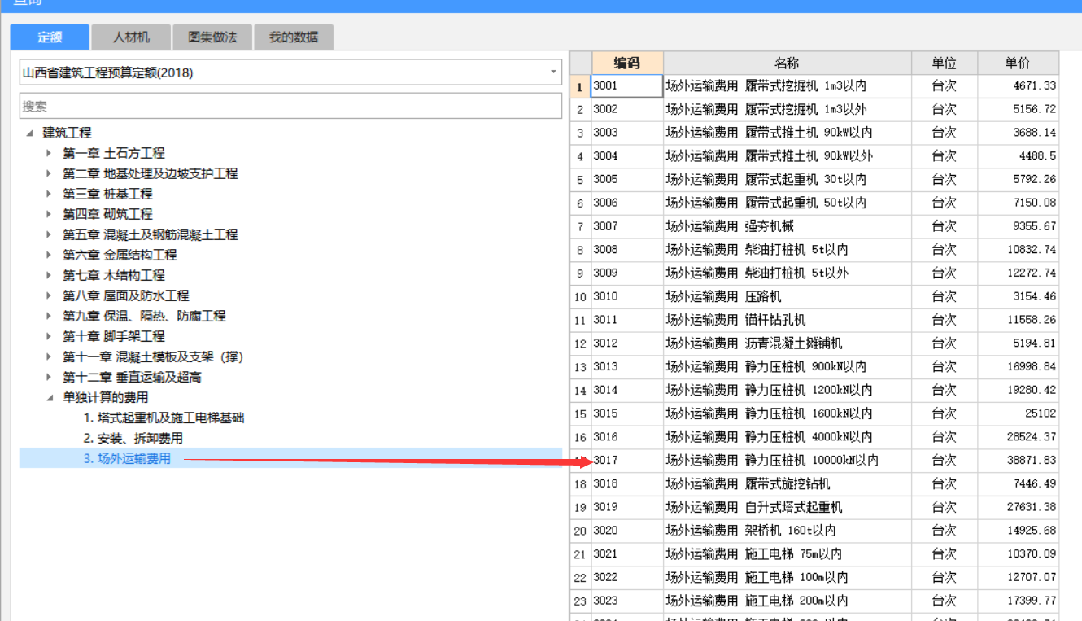Screen dimensions: 1082x621
Task: Expand 第九章 保温、隔热、防腐工程 arrow
Action: 49,316
